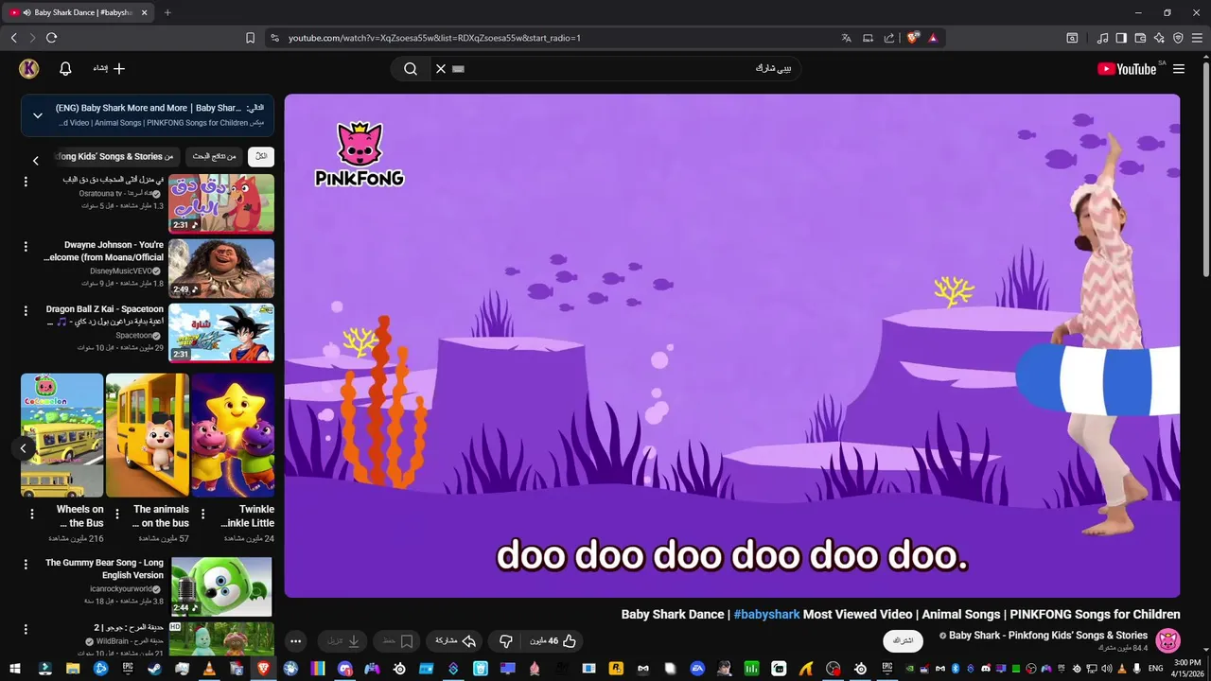Open the browser main hamburger menu

(x=1197, y=38)
